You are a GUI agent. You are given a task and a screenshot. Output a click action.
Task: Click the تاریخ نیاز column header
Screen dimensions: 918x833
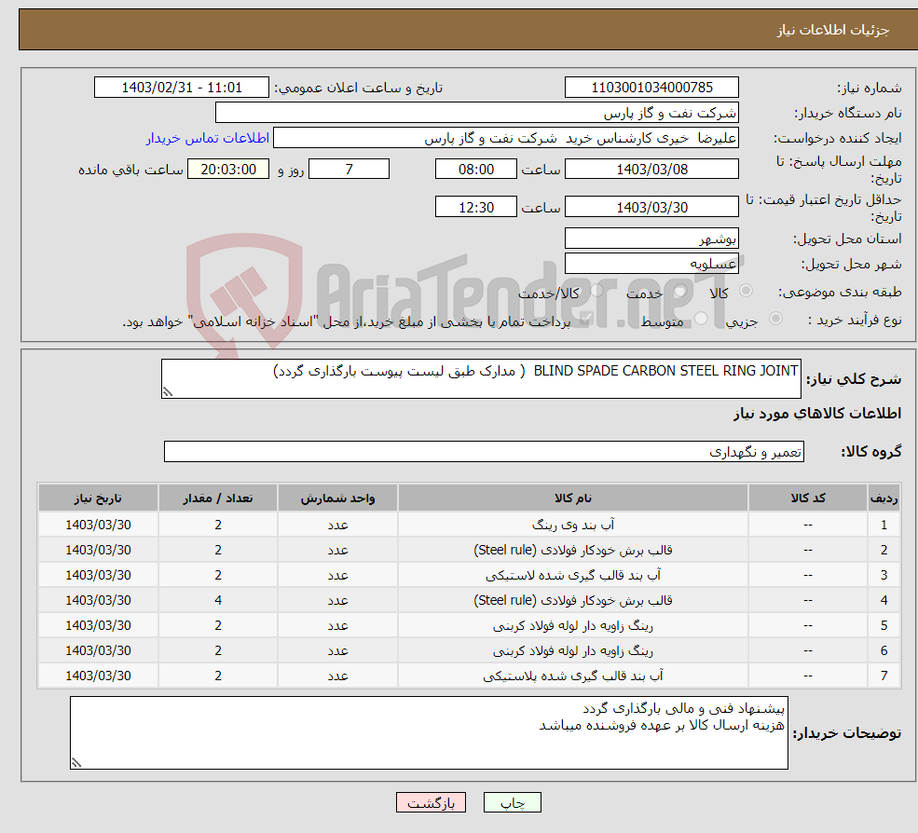[98, 498]
